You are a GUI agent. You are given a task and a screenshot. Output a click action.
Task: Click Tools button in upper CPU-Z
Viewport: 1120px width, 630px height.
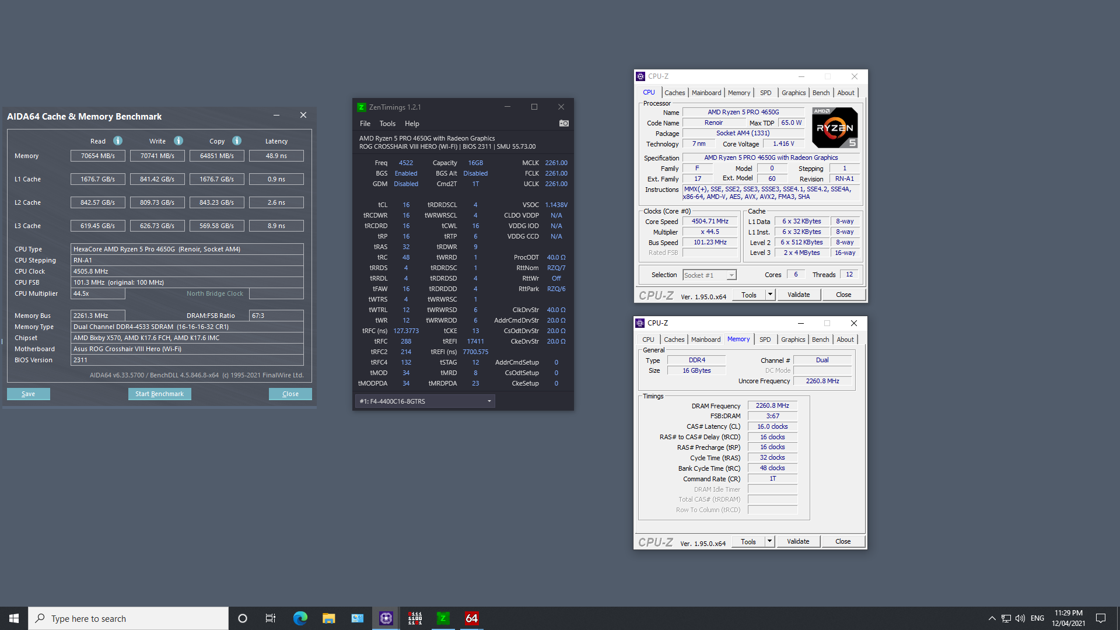(x=749, y=295)
